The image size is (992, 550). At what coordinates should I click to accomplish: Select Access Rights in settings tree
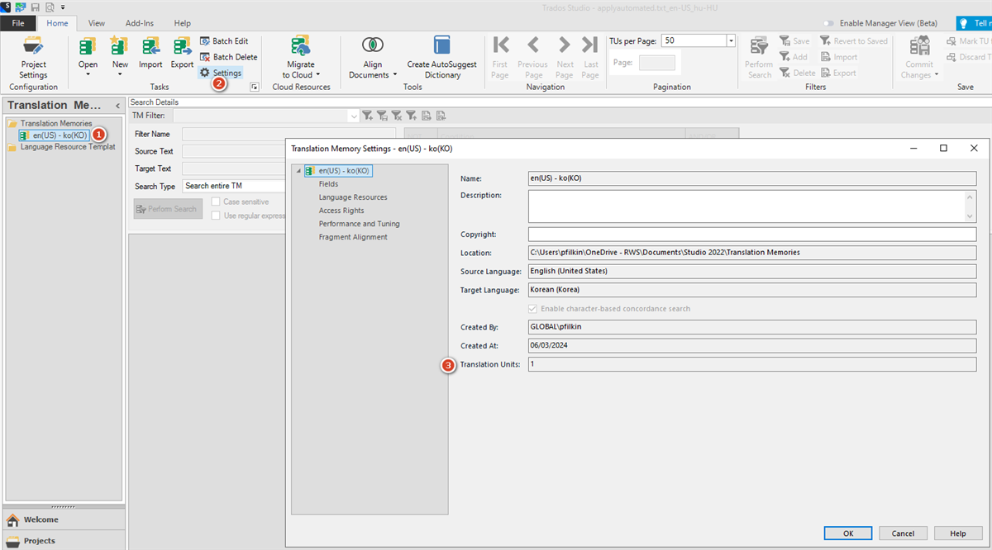coord(341,211)
